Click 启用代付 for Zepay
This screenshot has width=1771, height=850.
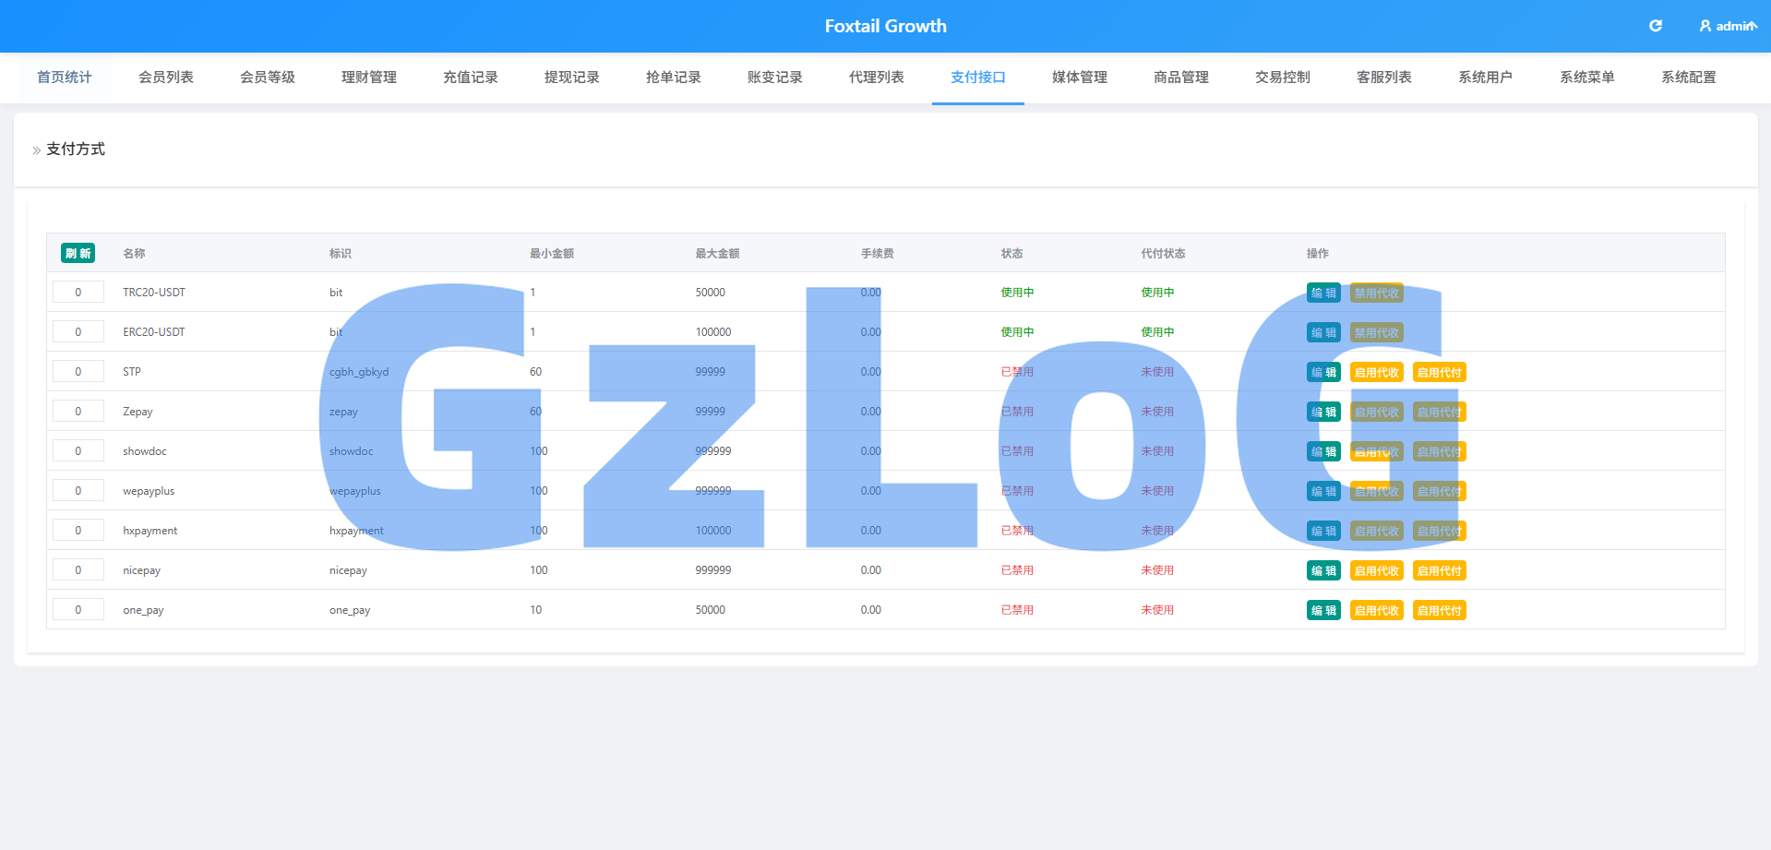(x=1440, y=412)
